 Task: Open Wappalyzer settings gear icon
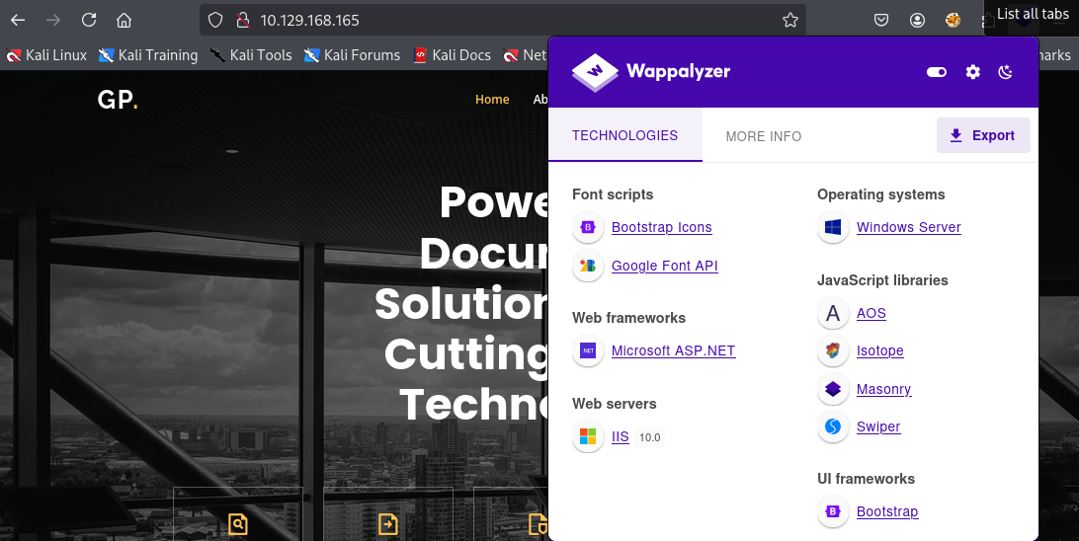972,71
